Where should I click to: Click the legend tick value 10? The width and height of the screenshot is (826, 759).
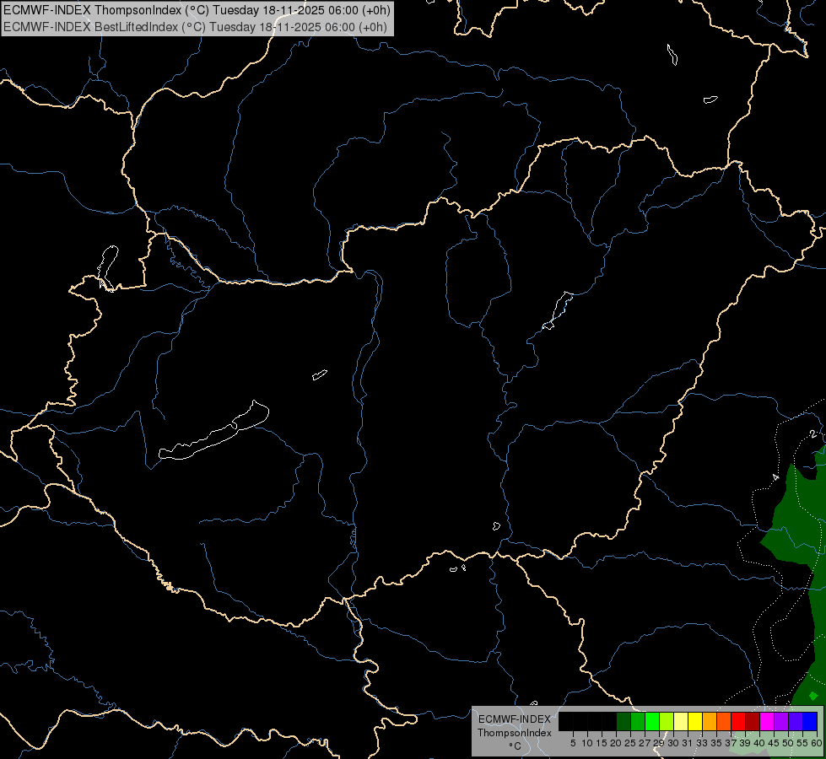coord(587,743)
